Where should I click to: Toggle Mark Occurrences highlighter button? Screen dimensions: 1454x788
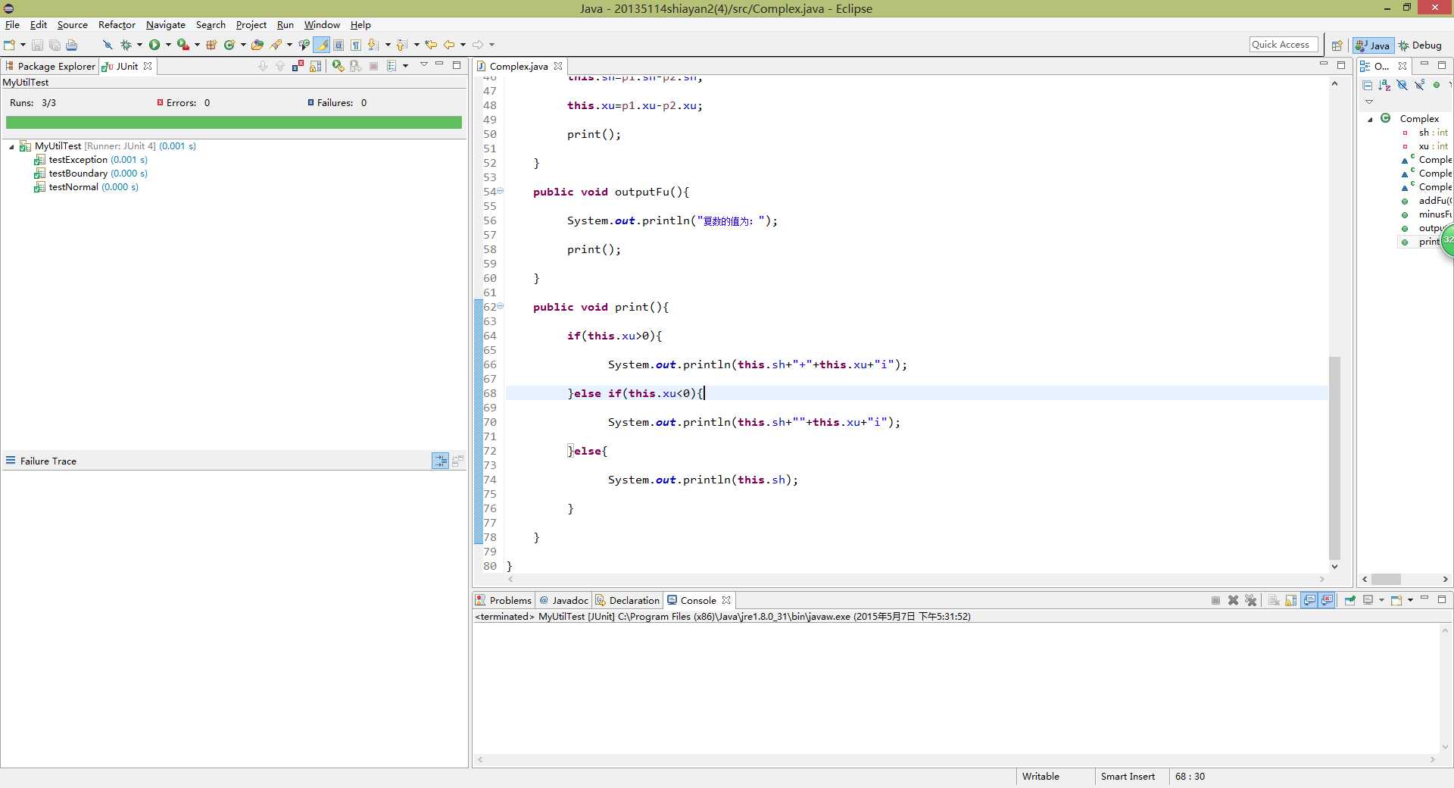(x=322, y=45)
